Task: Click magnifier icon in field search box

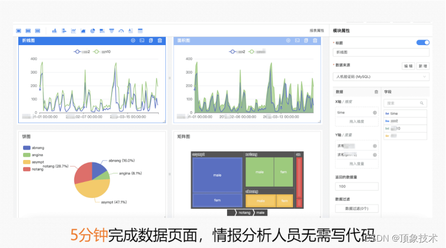Action: 422,103
